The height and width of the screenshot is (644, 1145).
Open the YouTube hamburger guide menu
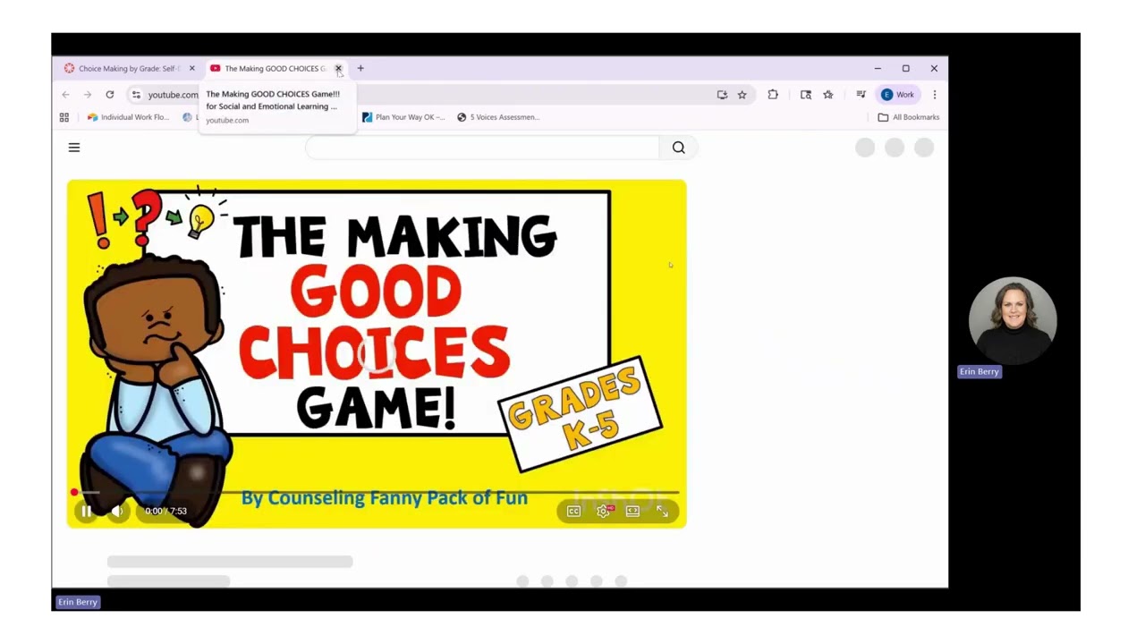(x=74, y=148)
